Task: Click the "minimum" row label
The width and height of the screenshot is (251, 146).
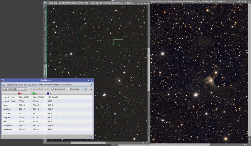Action: (x=7, y=125)
